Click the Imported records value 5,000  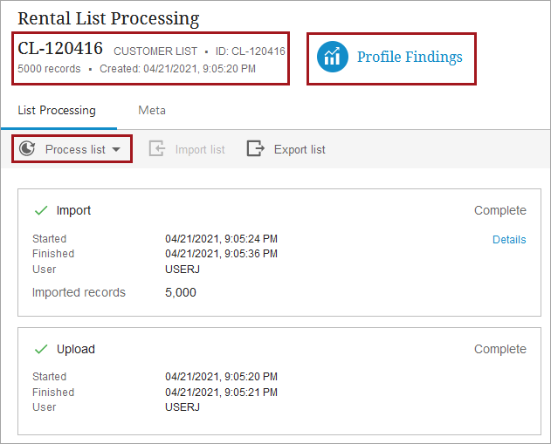pos(181,292)
